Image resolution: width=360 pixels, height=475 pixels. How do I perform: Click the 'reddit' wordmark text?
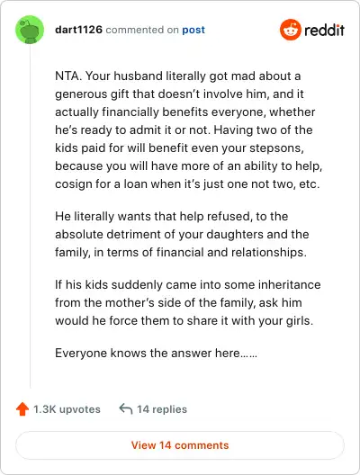[x=324, y=30]
